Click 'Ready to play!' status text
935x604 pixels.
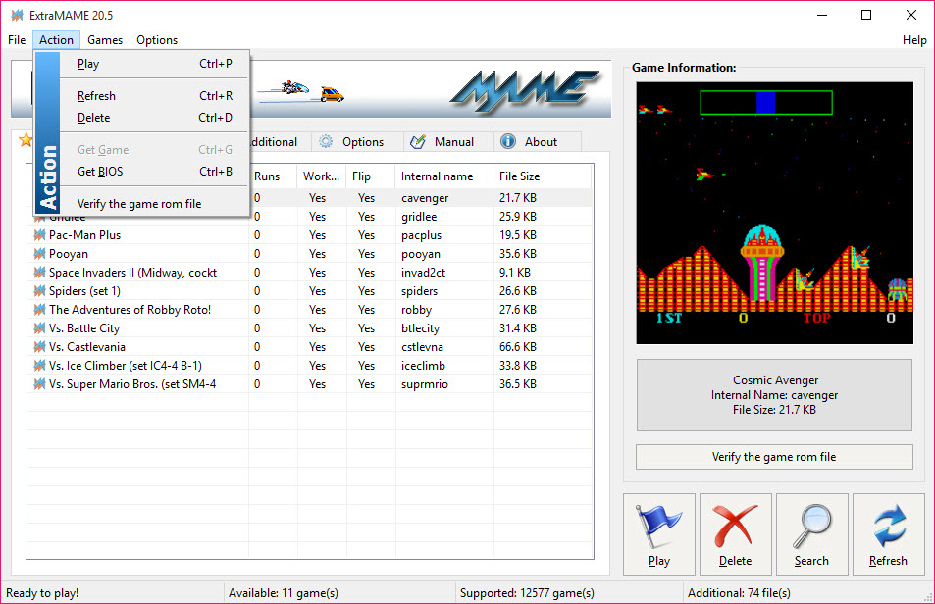42,593
